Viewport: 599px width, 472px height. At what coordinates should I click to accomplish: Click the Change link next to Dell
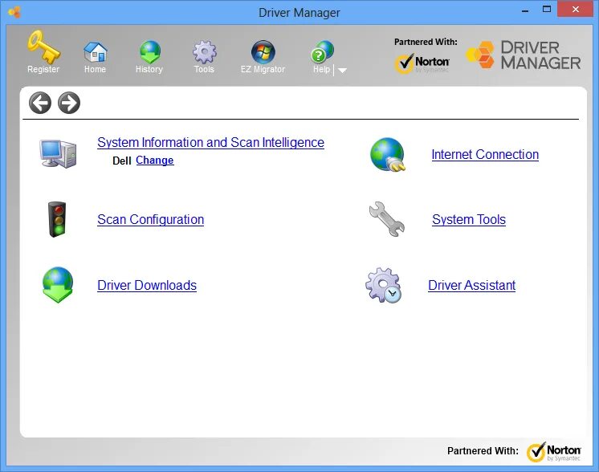pos(155,161)
